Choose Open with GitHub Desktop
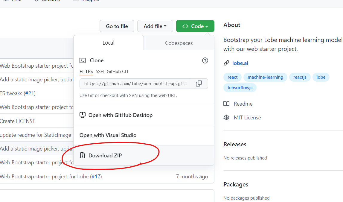The image size is (343, 202). 144,115
